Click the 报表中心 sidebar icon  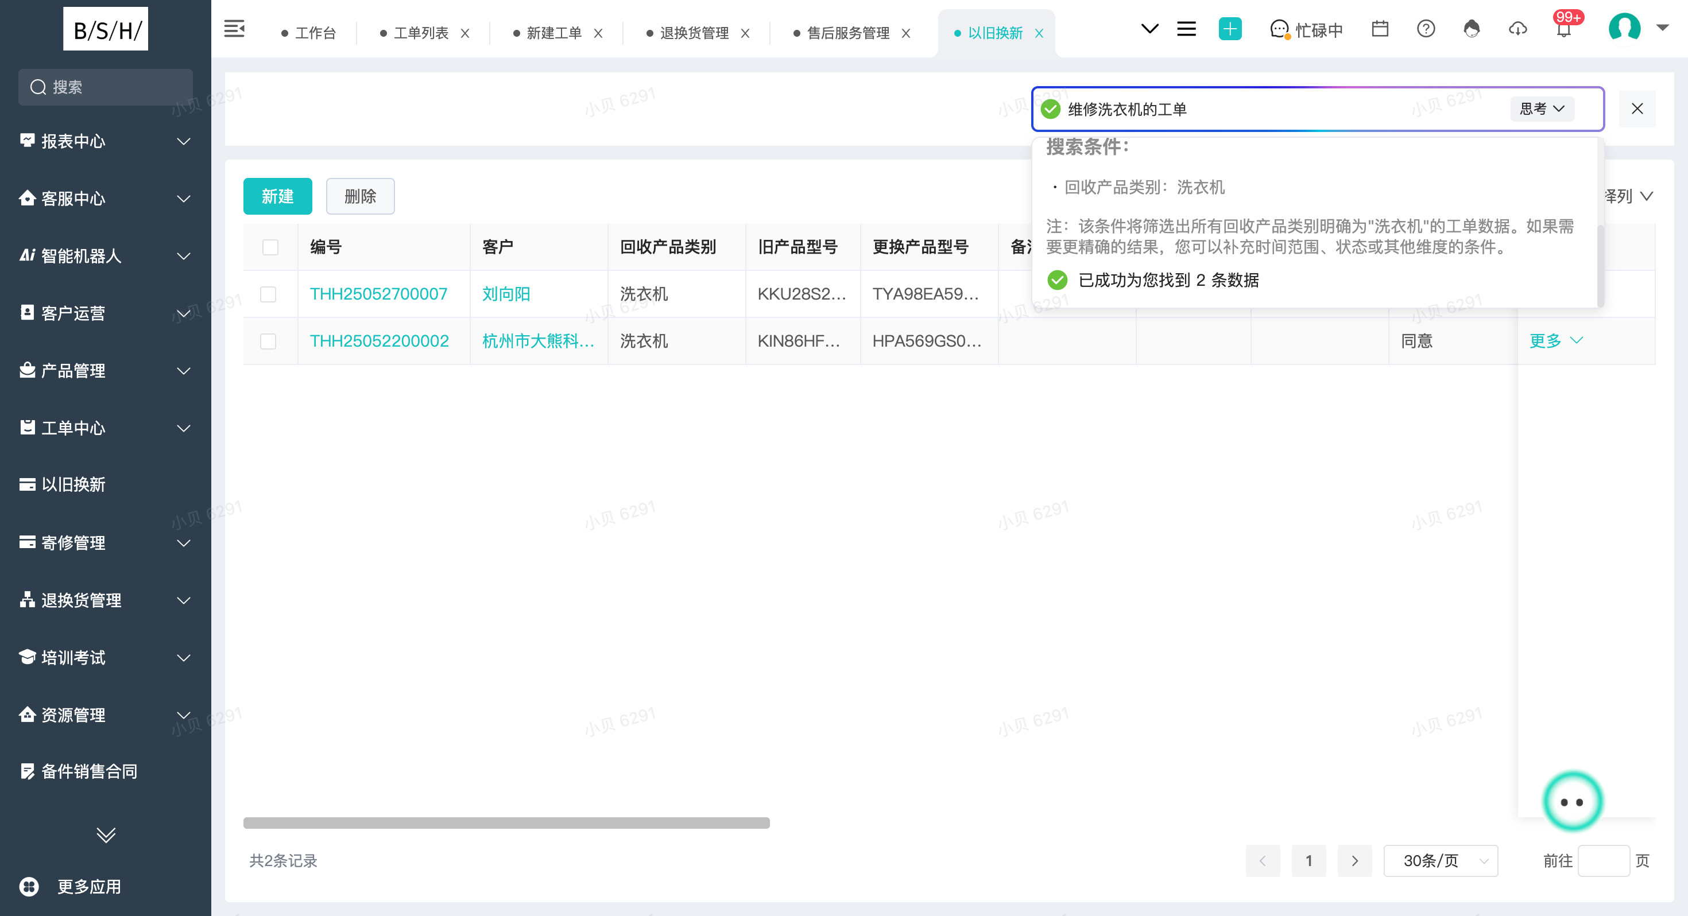click(27, 141)
